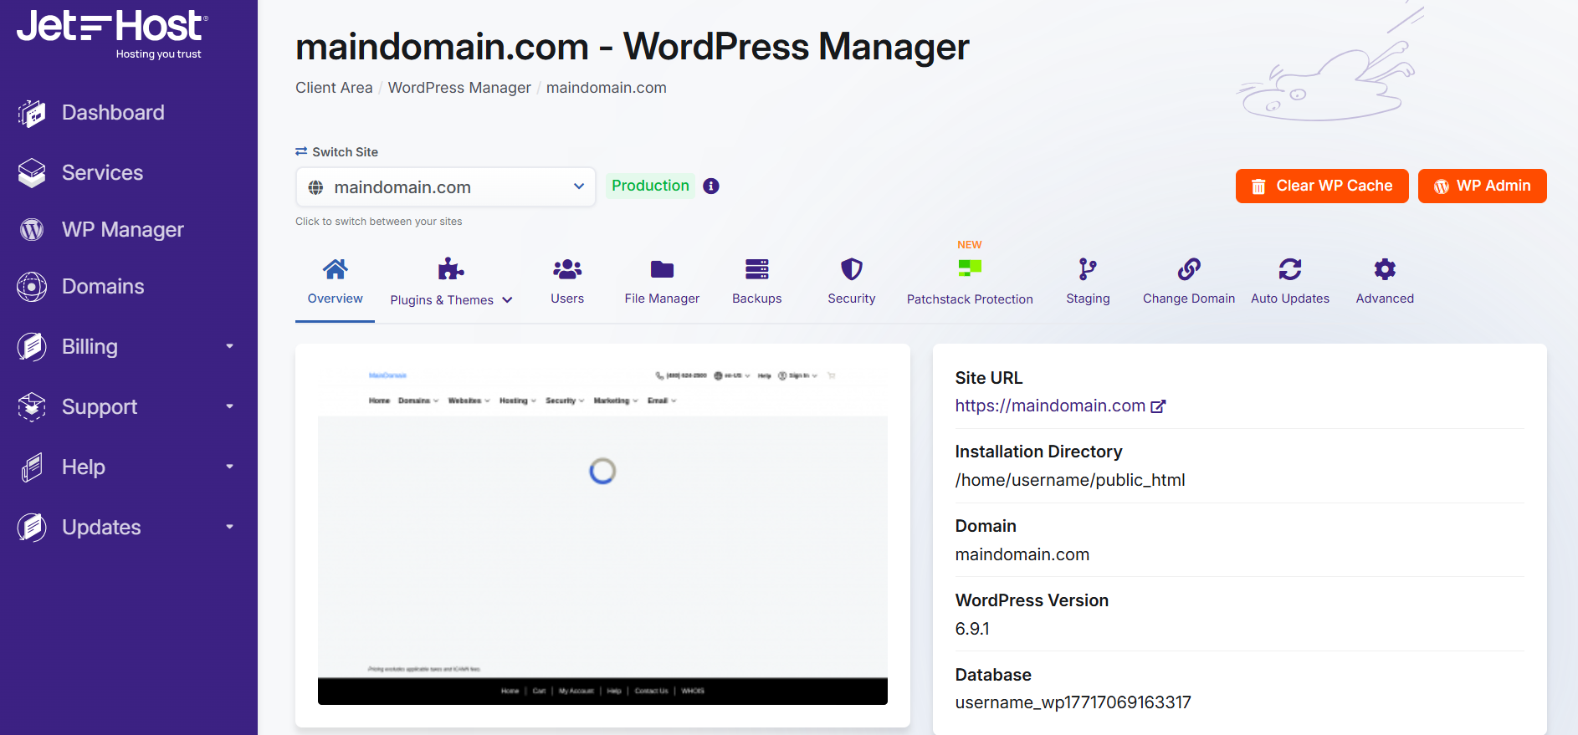This screenshot has width=1578, height=735.
Task: Open WordPress Manager breadcrumb link
Action: pos(459,88)
